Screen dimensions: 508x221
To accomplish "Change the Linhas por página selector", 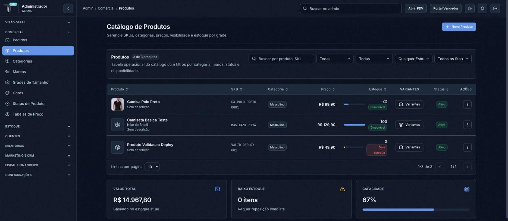I will pyautogui.click(x=152, y=167).
